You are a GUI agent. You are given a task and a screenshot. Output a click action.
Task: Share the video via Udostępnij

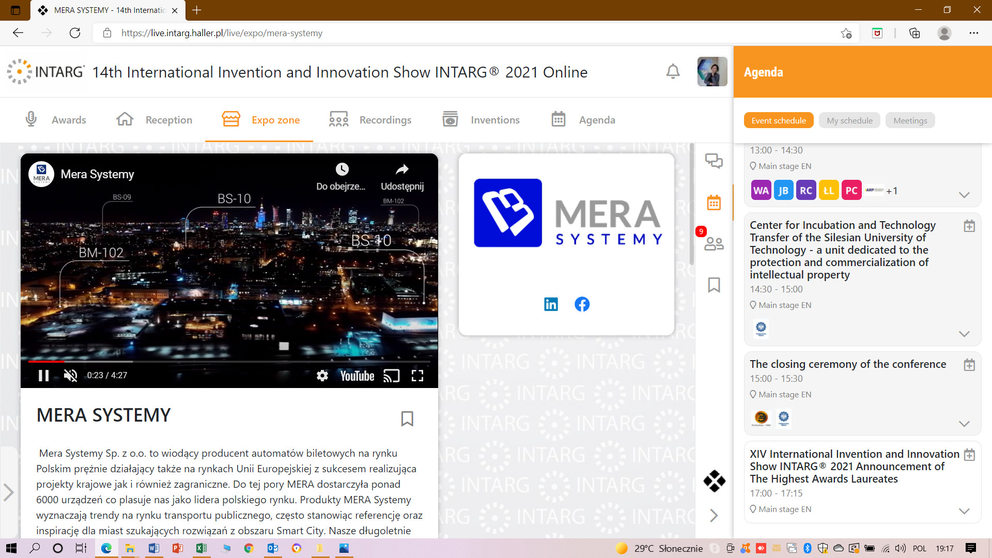[402, 177]
